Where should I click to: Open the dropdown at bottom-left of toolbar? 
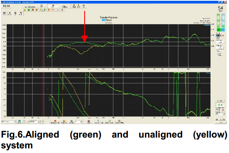pyautogui.click(x=8, y=121)
